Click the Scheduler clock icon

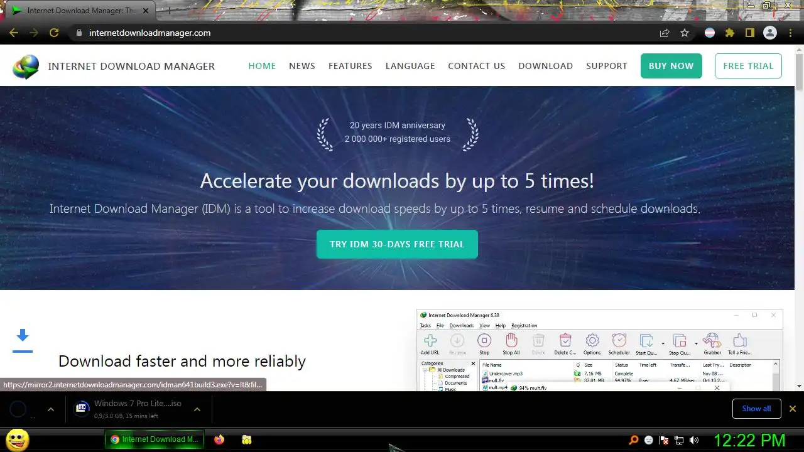click(x=619, y=340)
